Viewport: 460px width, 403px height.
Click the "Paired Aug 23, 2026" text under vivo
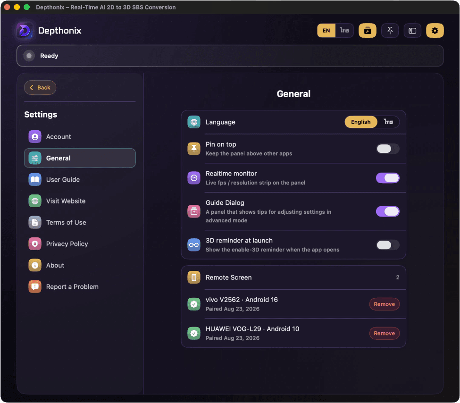[x=232, y=309]
